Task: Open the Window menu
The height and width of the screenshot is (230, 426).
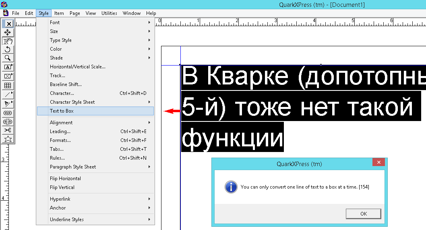Action: coord(132,13)
